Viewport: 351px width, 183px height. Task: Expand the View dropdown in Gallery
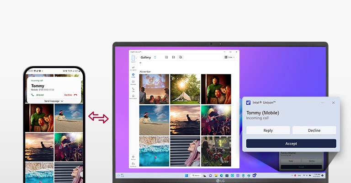(230, 57)
